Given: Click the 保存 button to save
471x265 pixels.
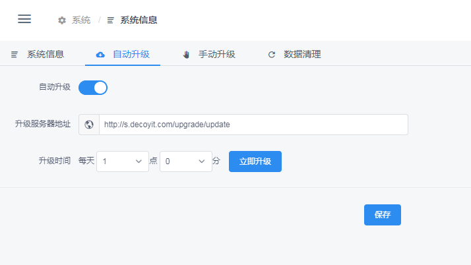Looking at the screenshot, I should pyautogui.click(x=382, y=215).
